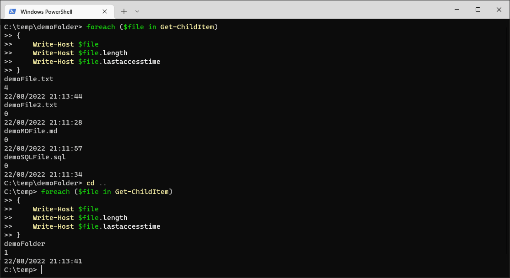Click the demoMDFile.md filename in the output
The image size is (510, 278).
[x=30, y=131]
